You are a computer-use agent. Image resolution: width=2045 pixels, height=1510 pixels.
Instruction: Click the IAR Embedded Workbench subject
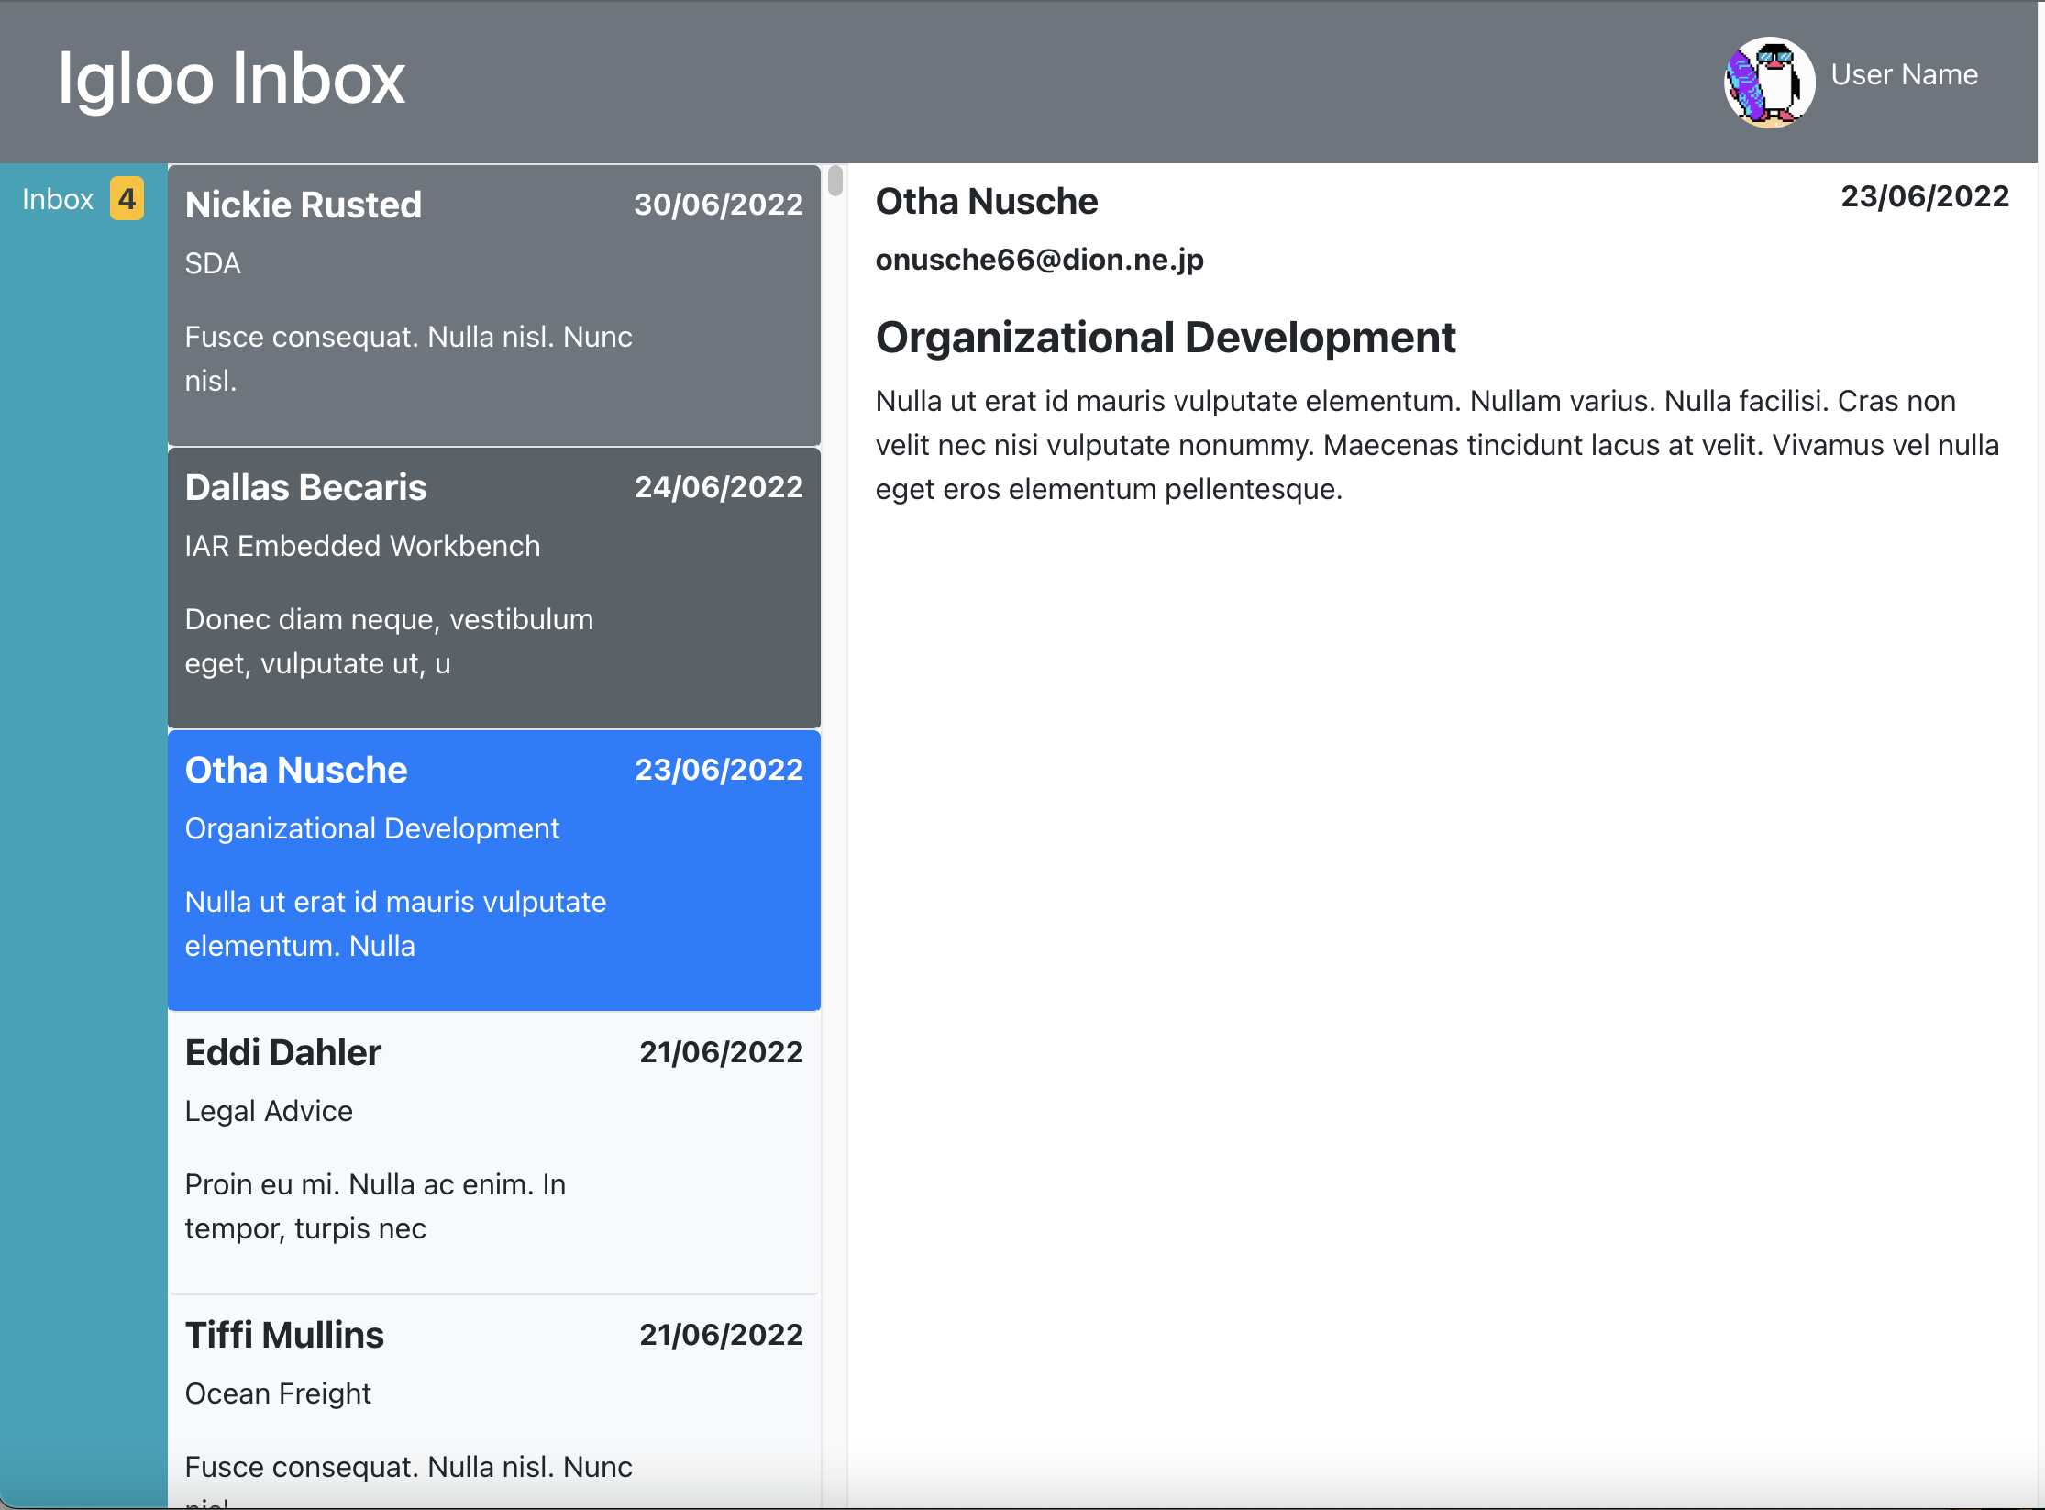click(362, 546)
